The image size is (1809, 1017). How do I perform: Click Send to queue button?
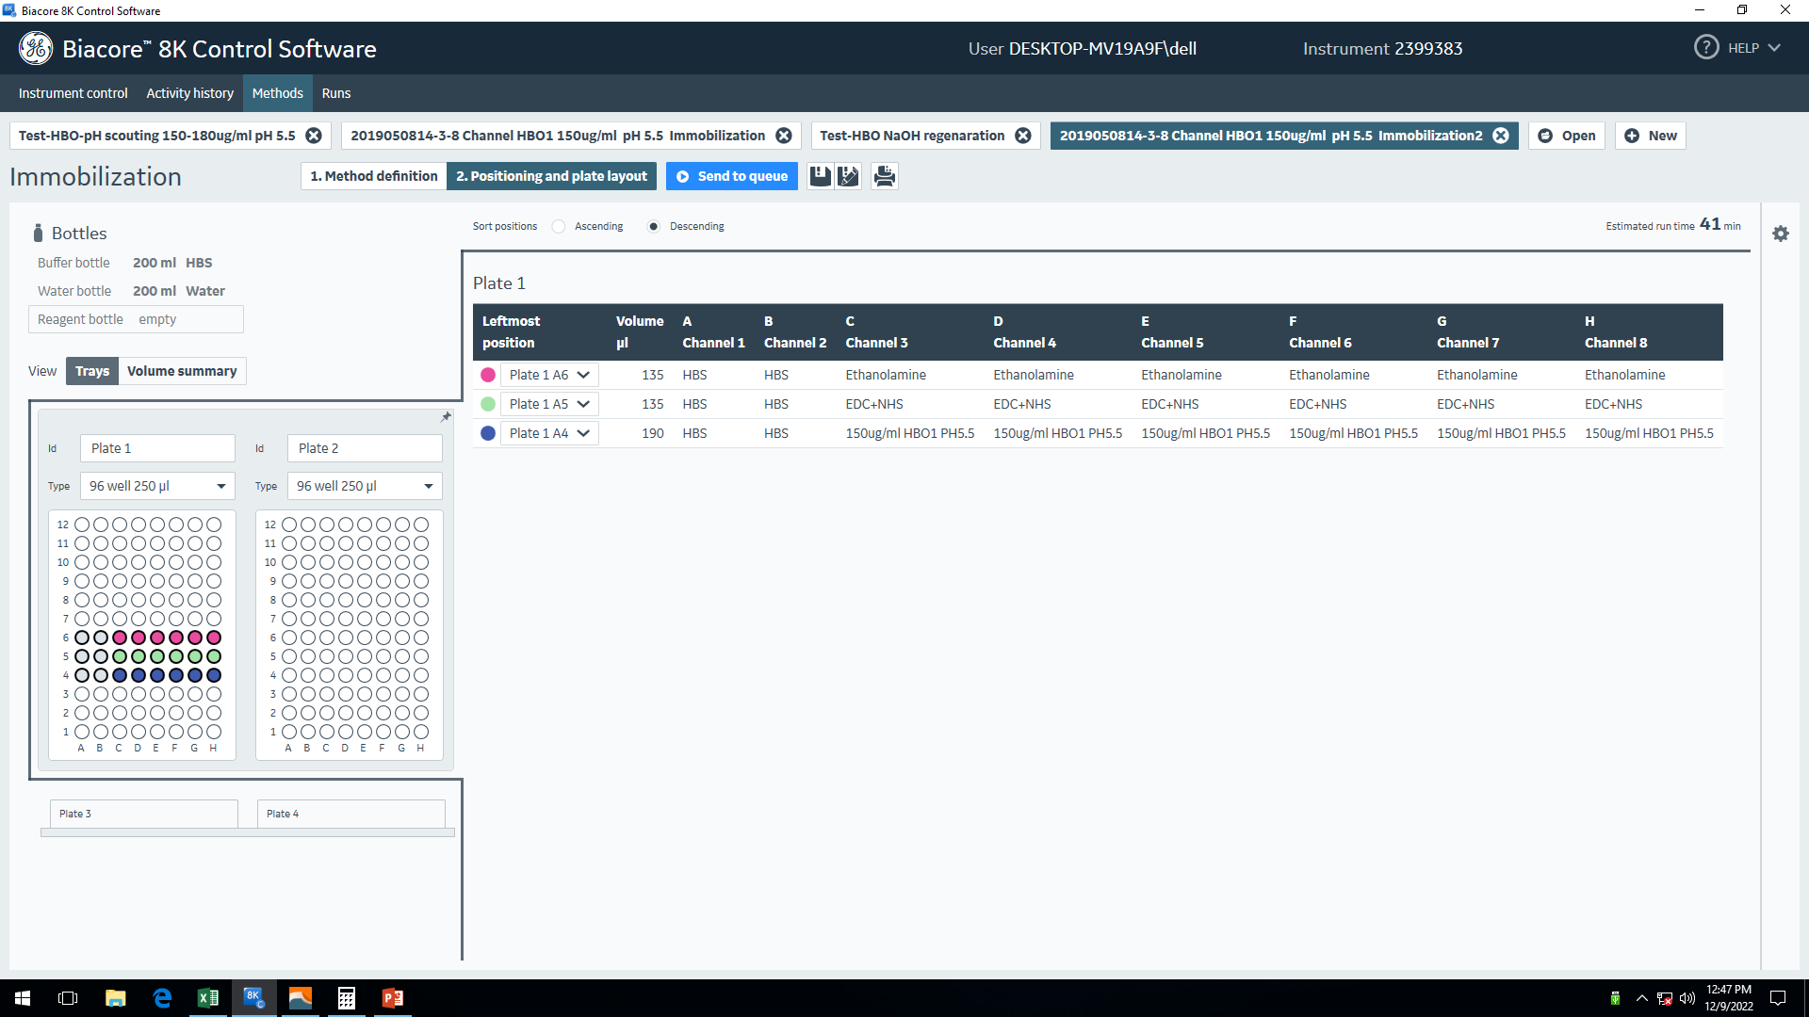[732, 176]
